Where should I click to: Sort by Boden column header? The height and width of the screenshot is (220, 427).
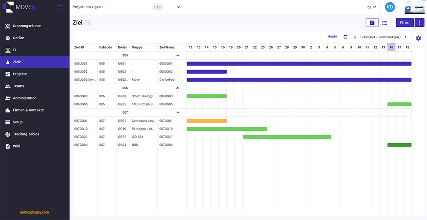123,47
